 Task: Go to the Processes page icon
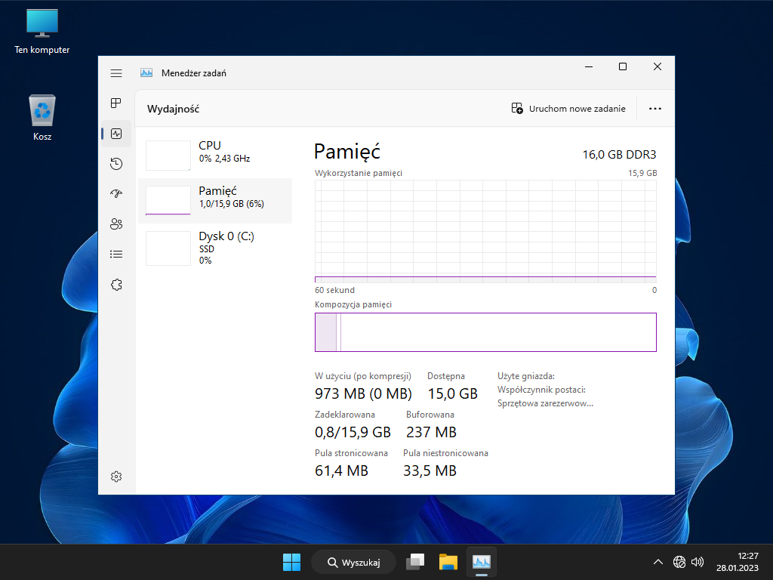coord(116,103)
